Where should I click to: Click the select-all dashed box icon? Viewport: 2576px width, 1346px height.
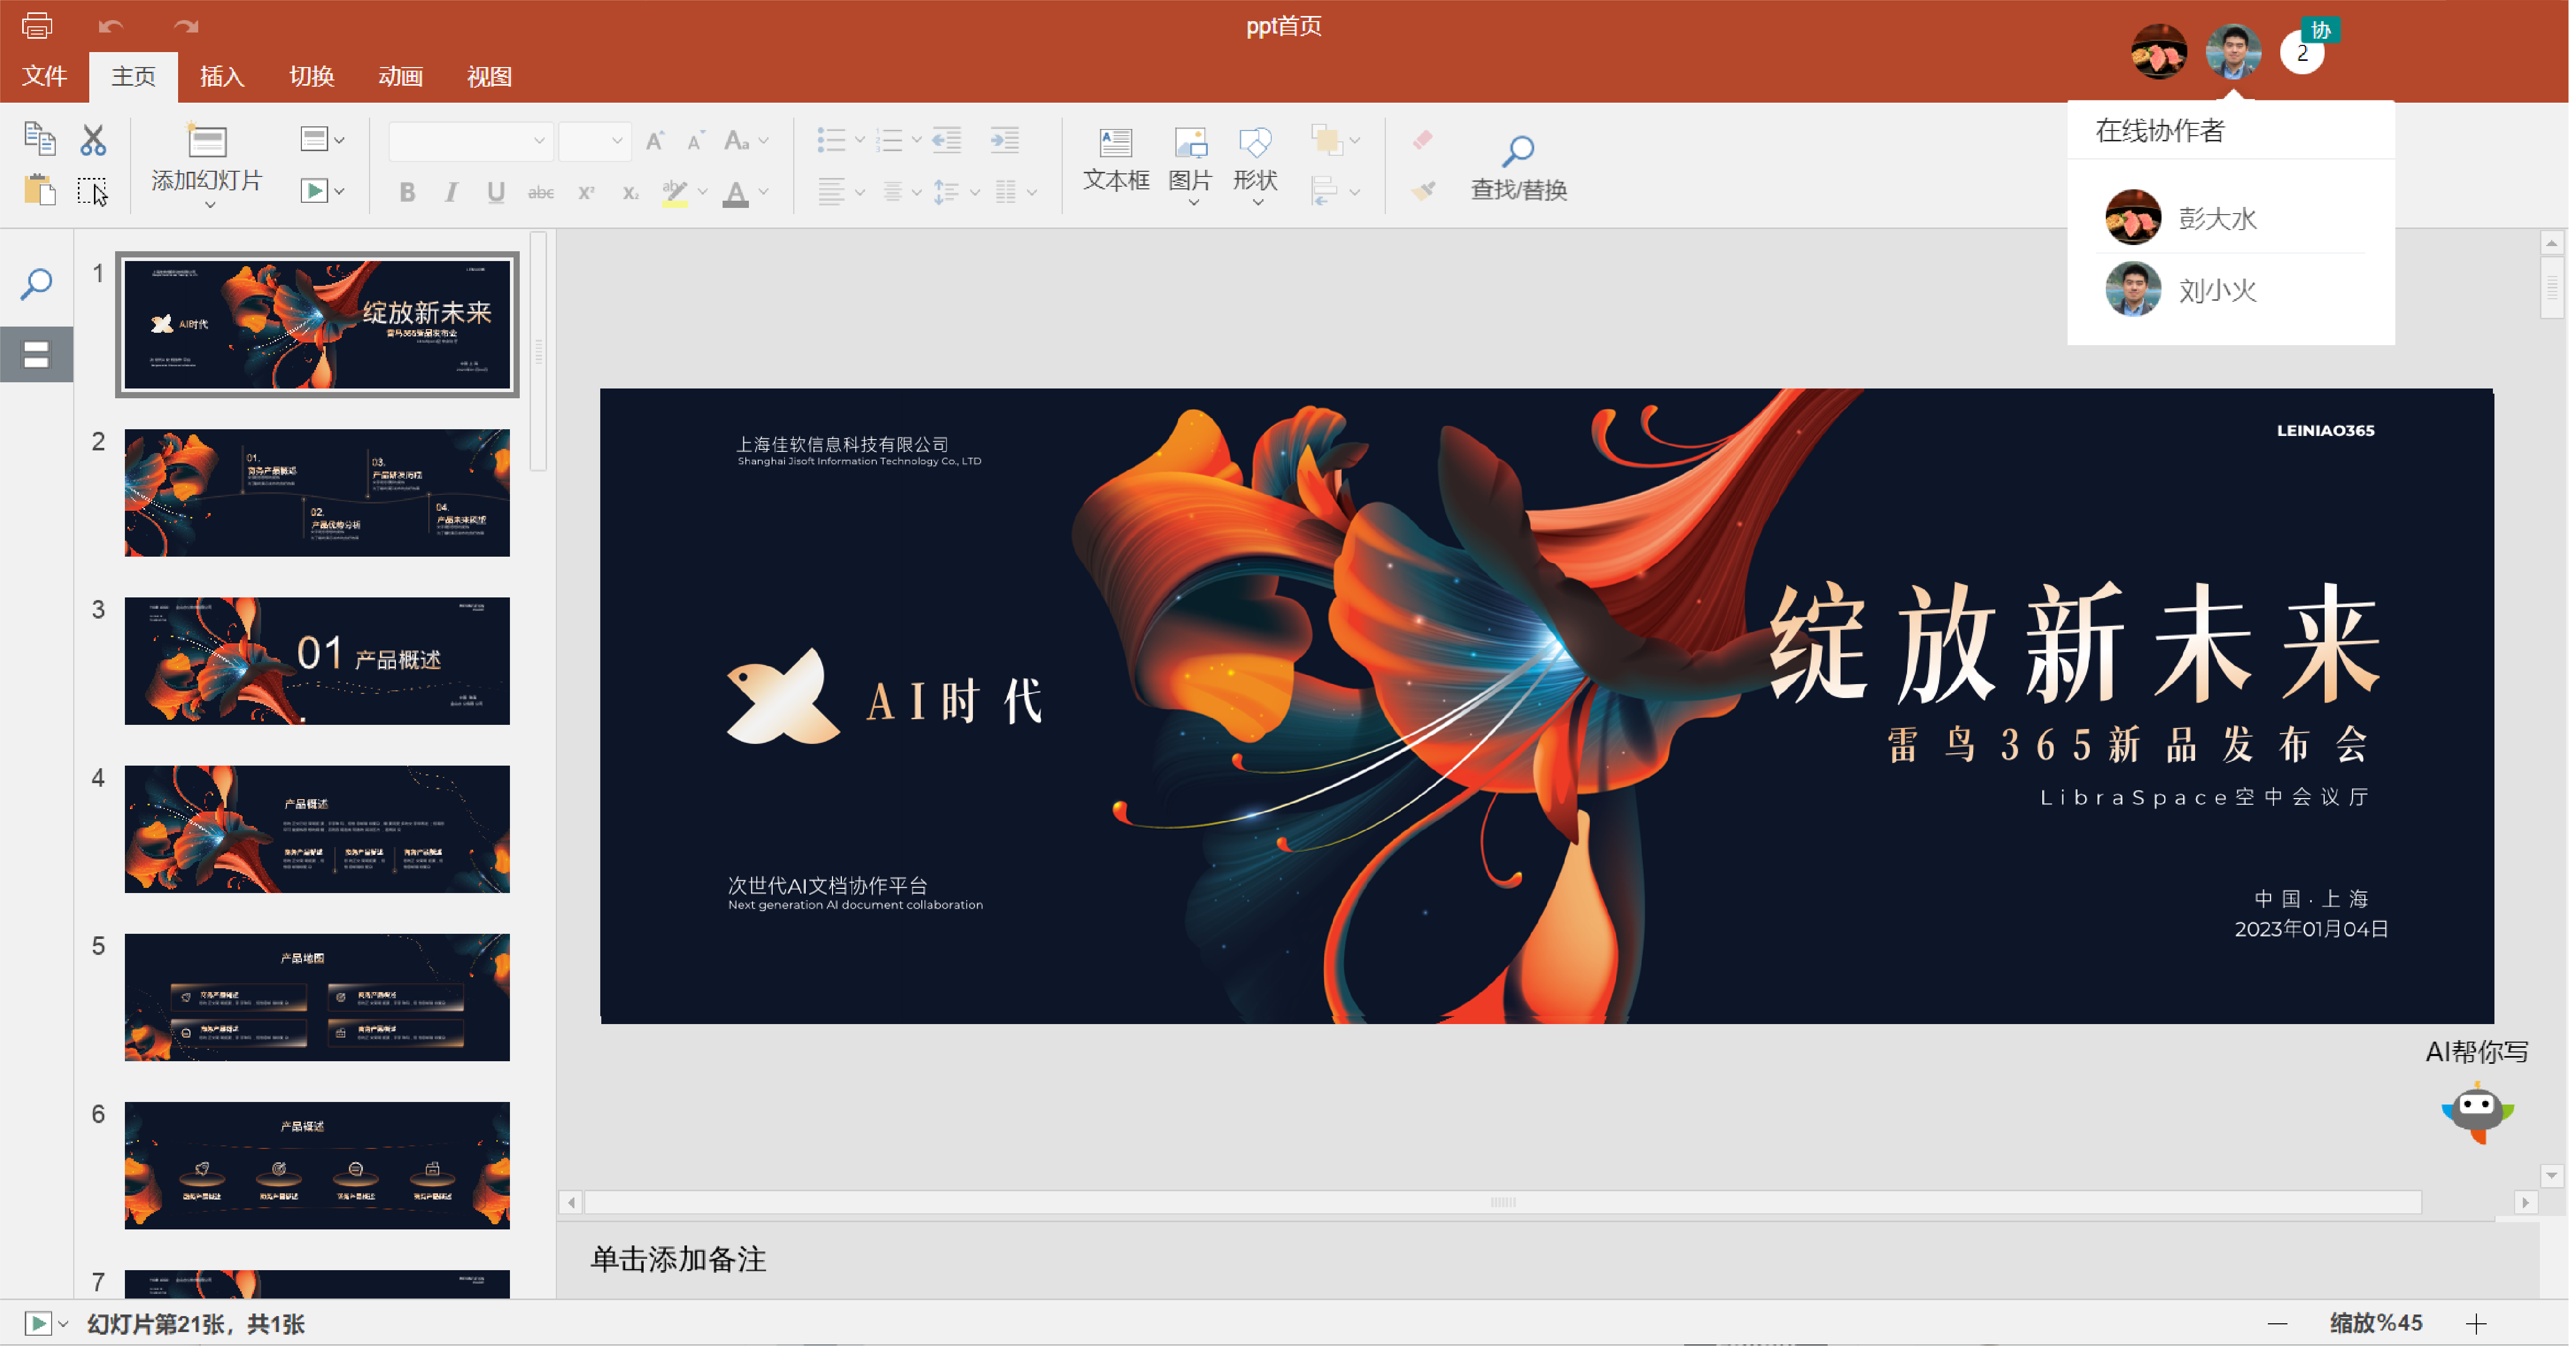coord(93,191)
